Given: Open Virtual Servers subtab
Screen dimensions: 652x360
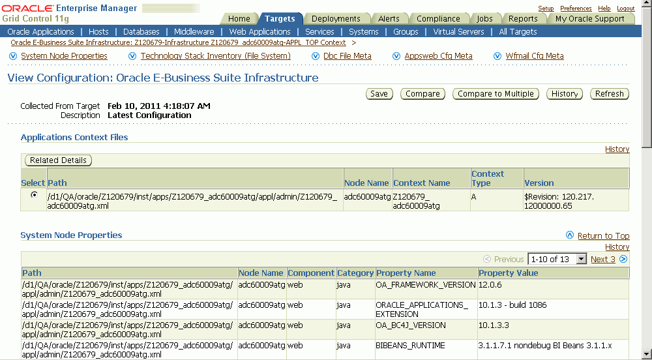Looking at the screenshot, I should 458,31.
